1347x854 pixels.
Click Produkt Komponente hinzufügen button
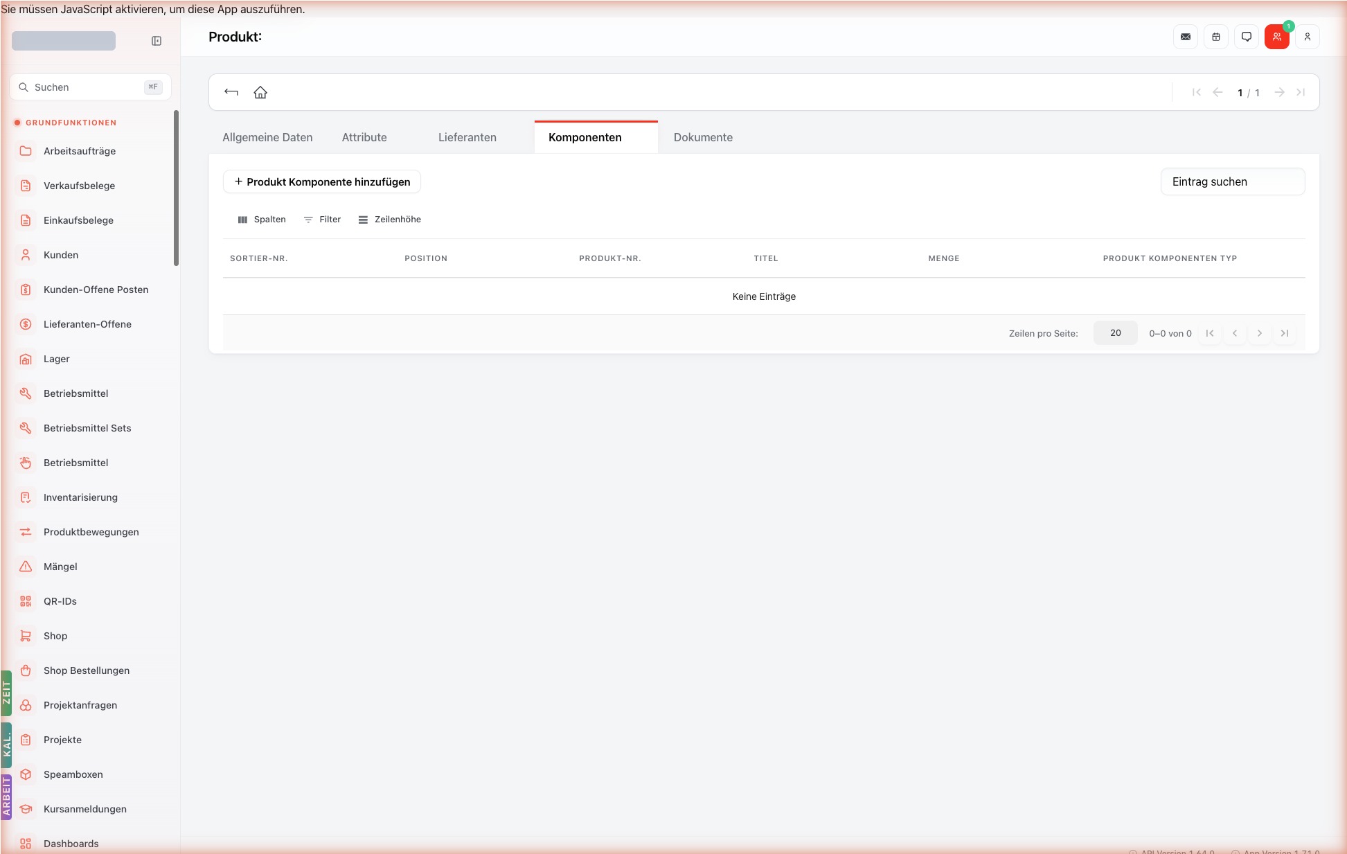tap(322, 181)
